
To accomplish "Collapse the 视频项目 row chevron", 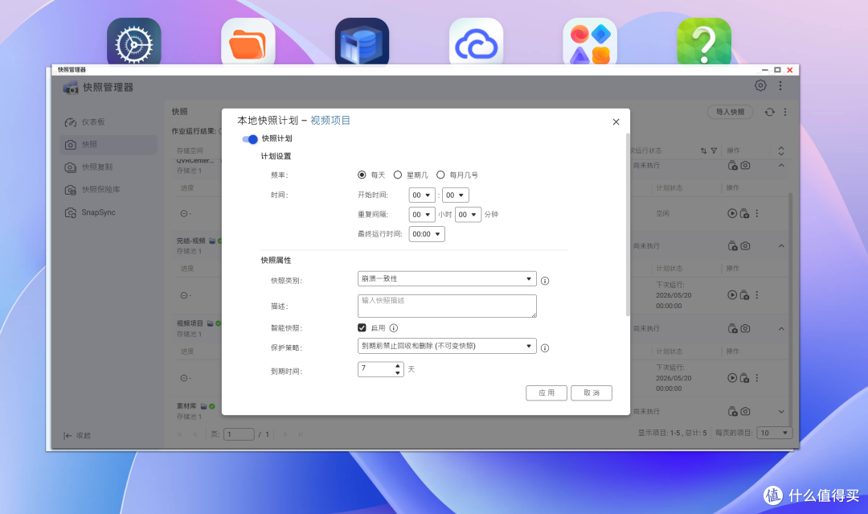I will (781, 328).
